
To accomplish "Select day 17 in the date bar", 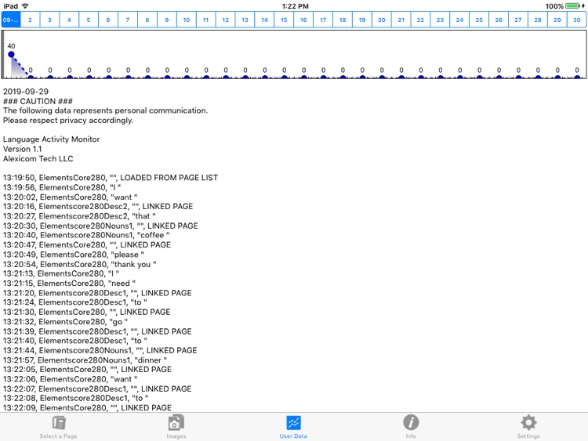I will (x=323, y=20).
